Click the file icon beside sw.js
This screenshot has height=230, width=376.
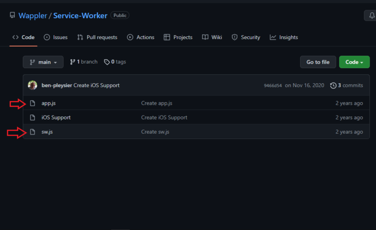coord(32,132)
